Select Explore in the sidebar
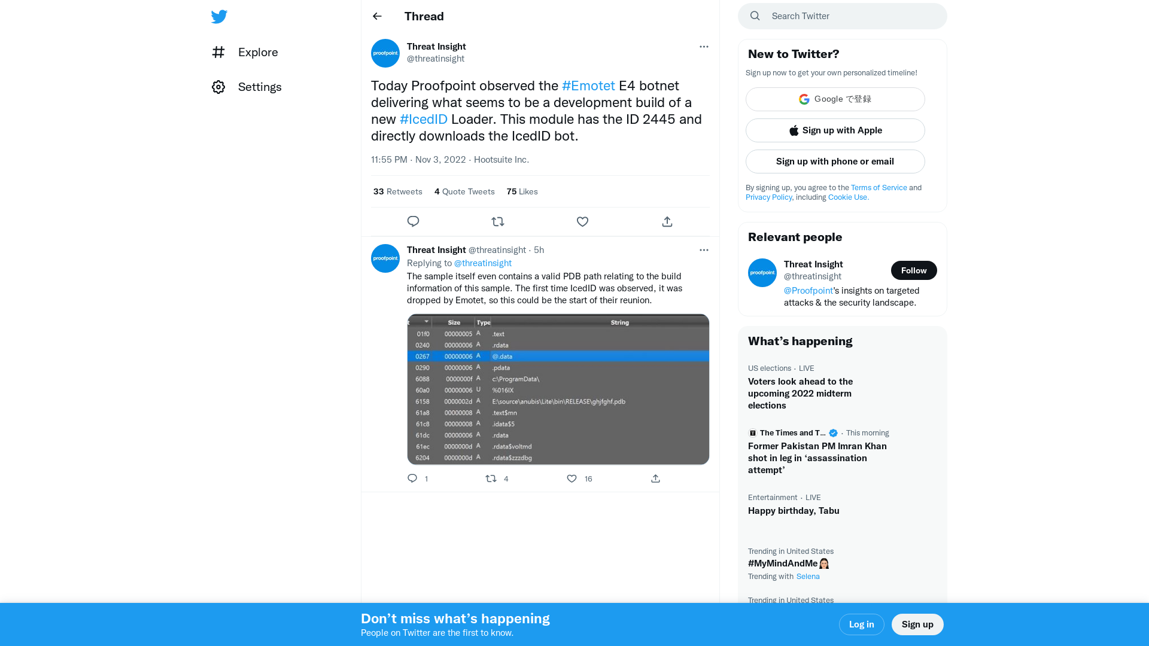Viewport: 1149px width, 646px height. [257, 53]
